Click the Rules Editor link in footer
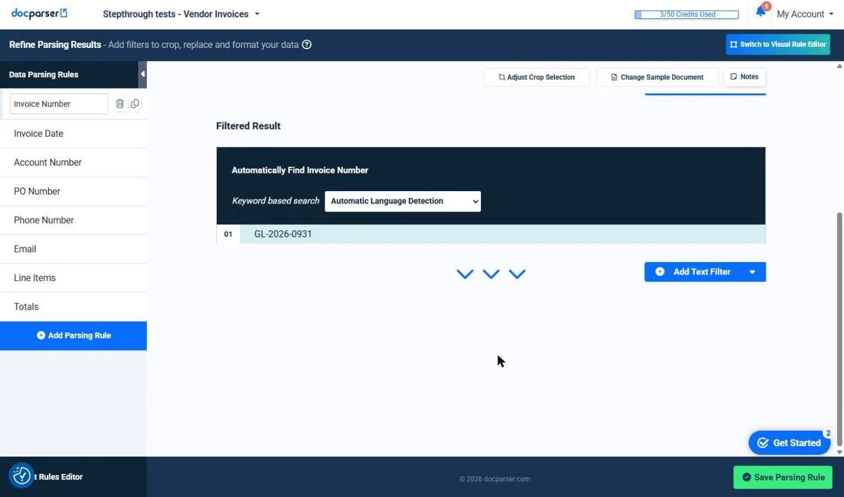 pos(57,477)
